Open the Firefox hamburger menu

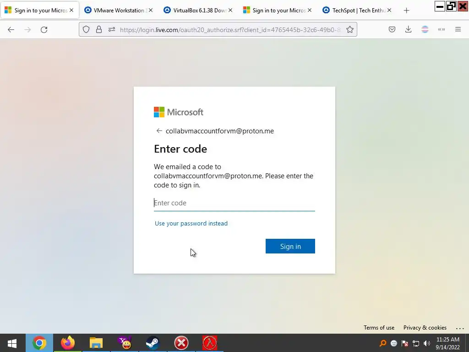pyautogui.click(x=458, y=29)
